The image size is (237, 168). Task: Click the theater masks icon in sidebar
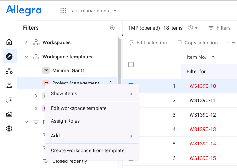tap(9, 100)
